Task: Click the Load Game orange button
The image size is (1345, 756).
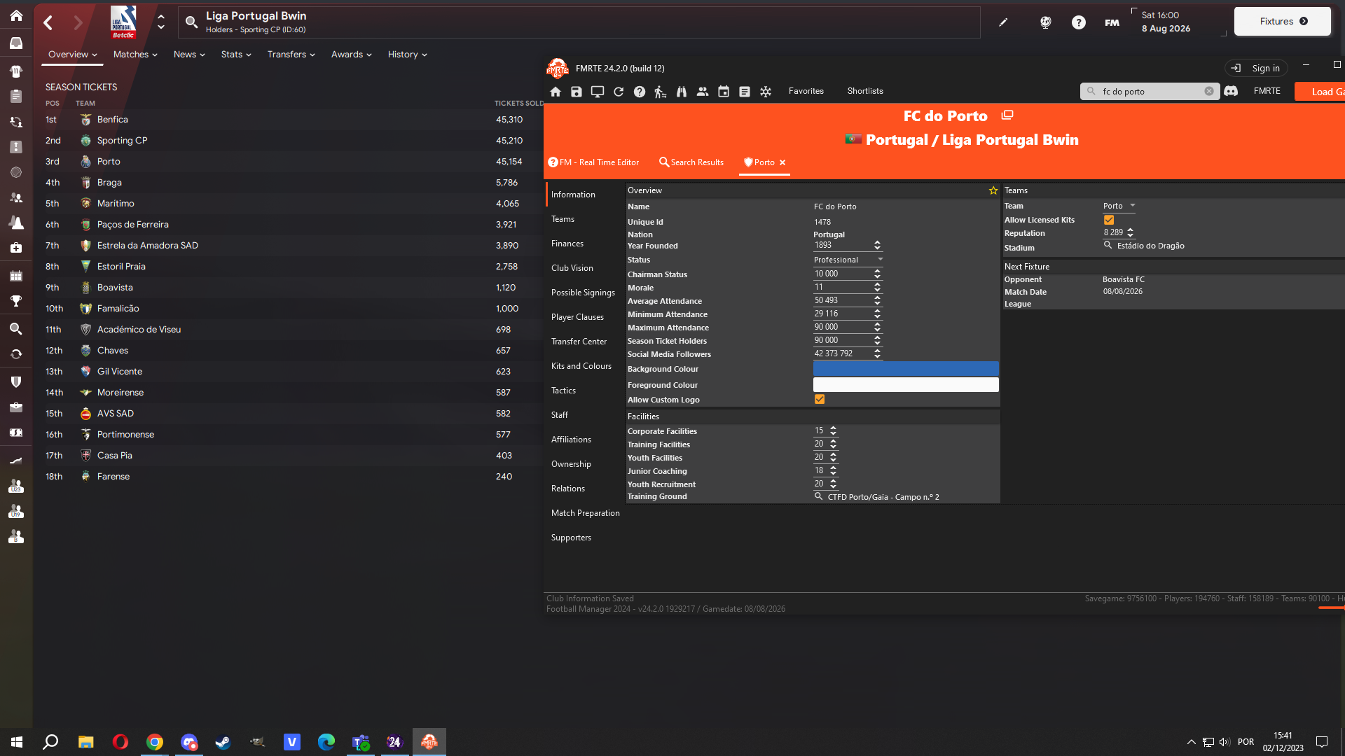Action: (x=1320, y=92)
